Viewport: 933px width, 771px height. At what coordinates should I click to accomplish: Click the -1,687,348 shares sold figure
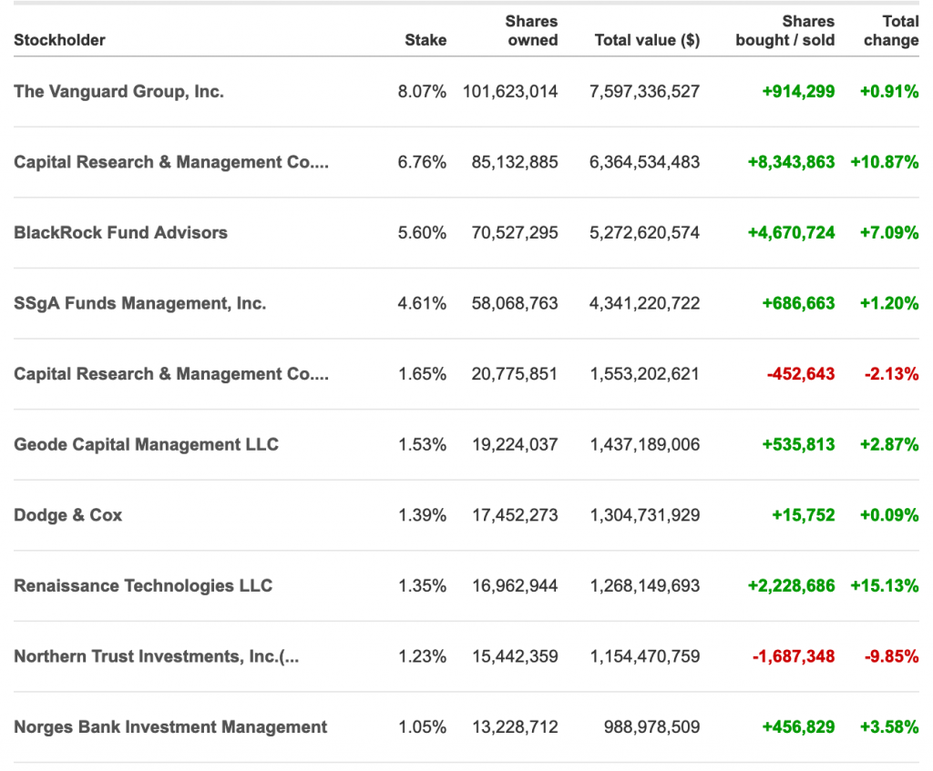click(x=794, y=656)
